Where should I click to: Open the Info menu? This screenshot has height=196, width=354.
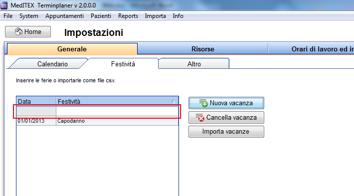178,16
